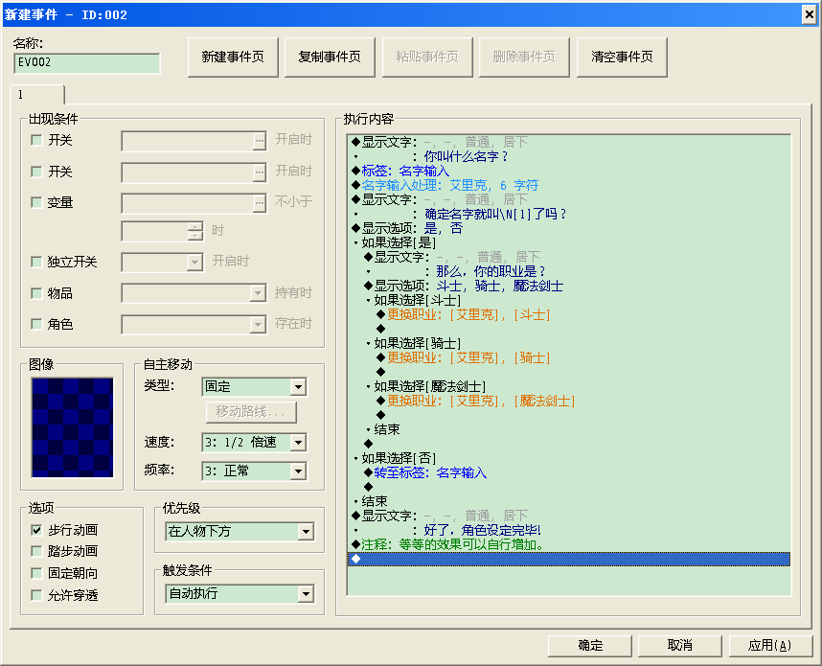Image resolution: width=822 pixels, height=666 pixels.
Task: Close the 新建事件 dialog window
Action: [809, 14]
